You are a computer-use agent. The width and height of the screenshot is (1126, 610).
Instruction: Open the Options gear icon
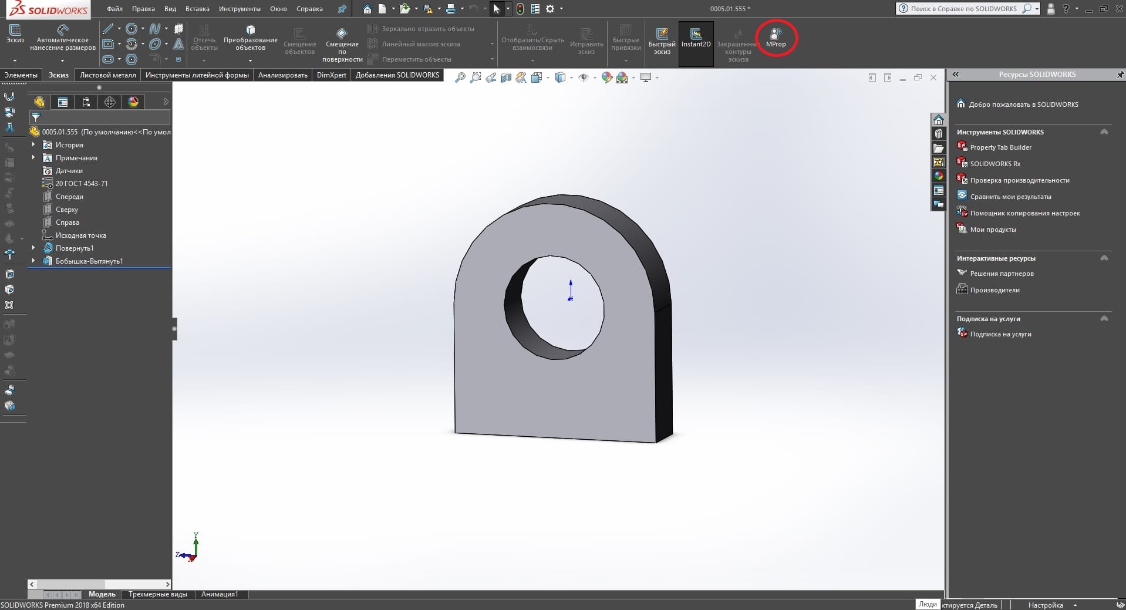pos(550,9)
